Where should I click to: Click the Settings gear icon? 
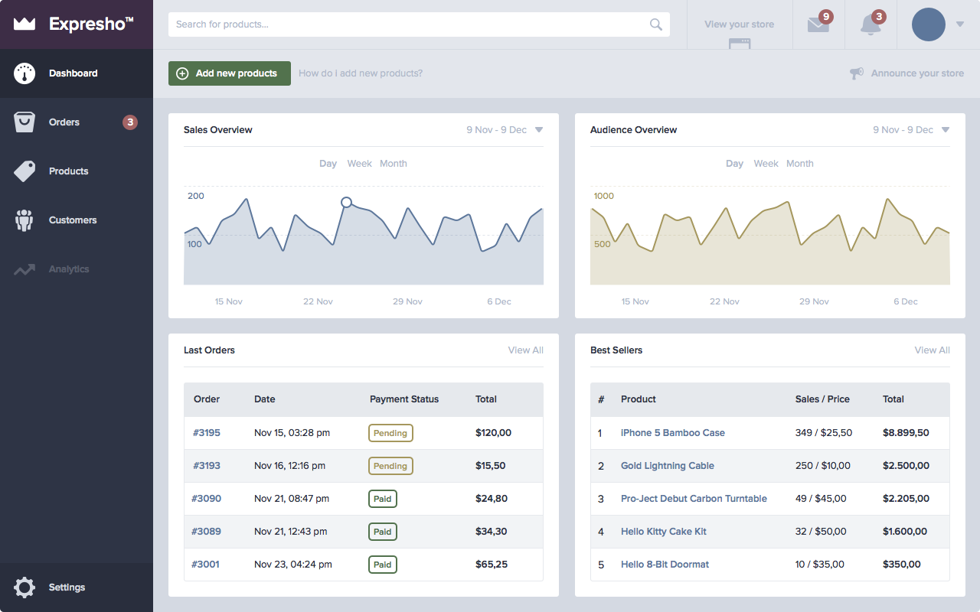(x=24, y=588)
